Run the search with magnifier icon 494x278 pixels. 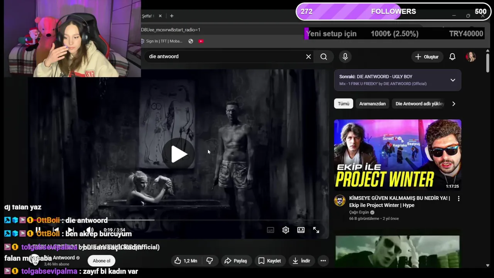coord(324,57)
